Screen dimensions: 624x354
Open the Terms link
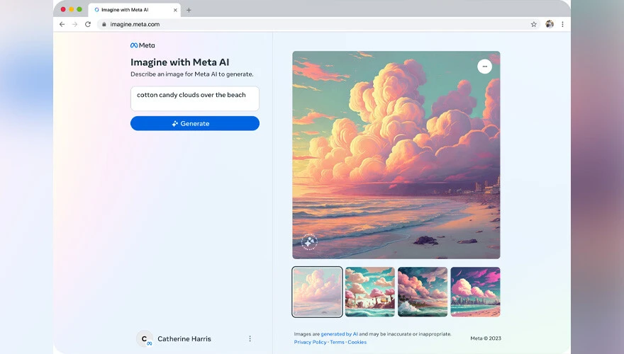(337, 342)
